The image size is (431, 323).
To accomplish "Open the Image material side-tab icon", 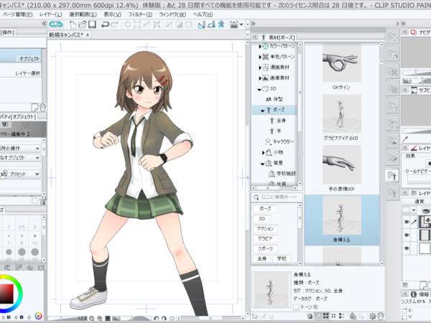I will [x=393, y=141].
